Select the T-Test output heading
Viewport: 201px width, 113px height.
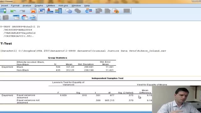point(6,44)
